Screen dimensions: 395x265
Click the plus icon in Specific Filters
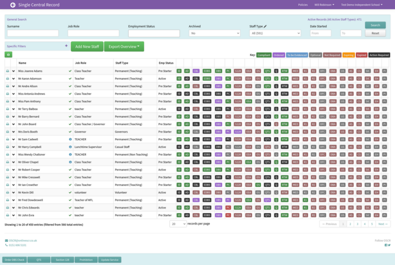point(66,46)
